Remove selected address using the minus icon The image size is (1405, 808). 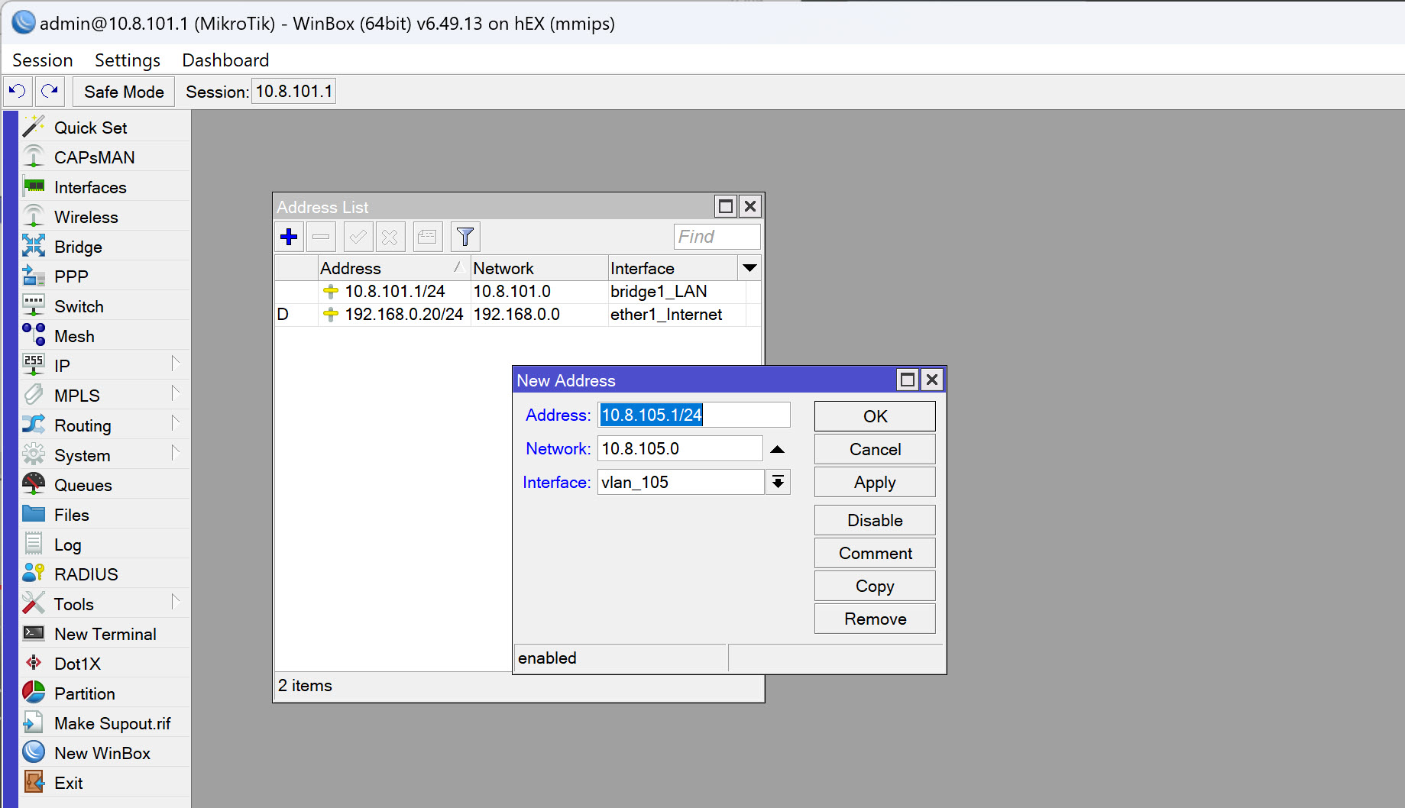321,237
